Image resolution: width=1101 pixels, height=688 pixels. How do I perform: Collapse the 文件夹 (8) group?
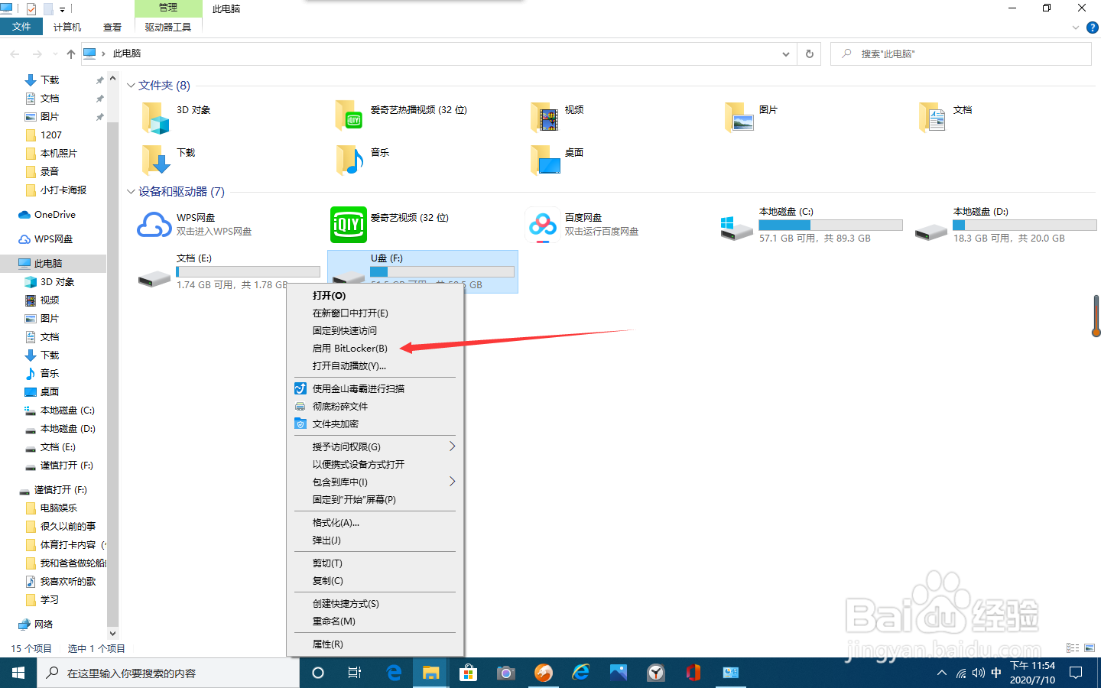131,86
